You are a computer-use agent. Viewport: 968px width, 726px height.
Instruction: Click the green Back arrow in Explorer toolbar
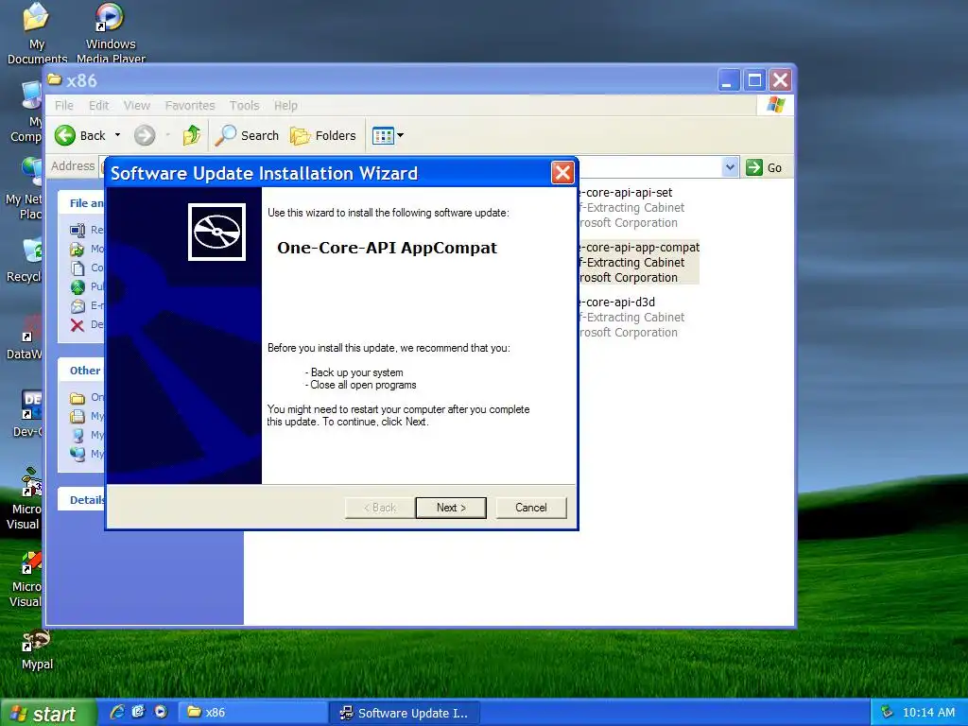coord(65,135)
